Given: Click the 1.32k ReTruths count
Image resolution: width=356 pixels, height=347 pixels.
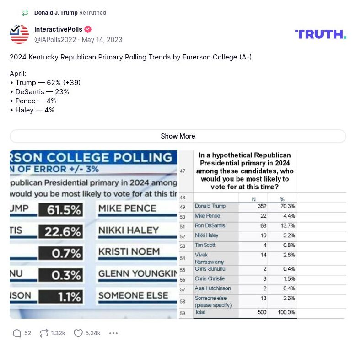Looking at the screenshot, I should (58, 333).
